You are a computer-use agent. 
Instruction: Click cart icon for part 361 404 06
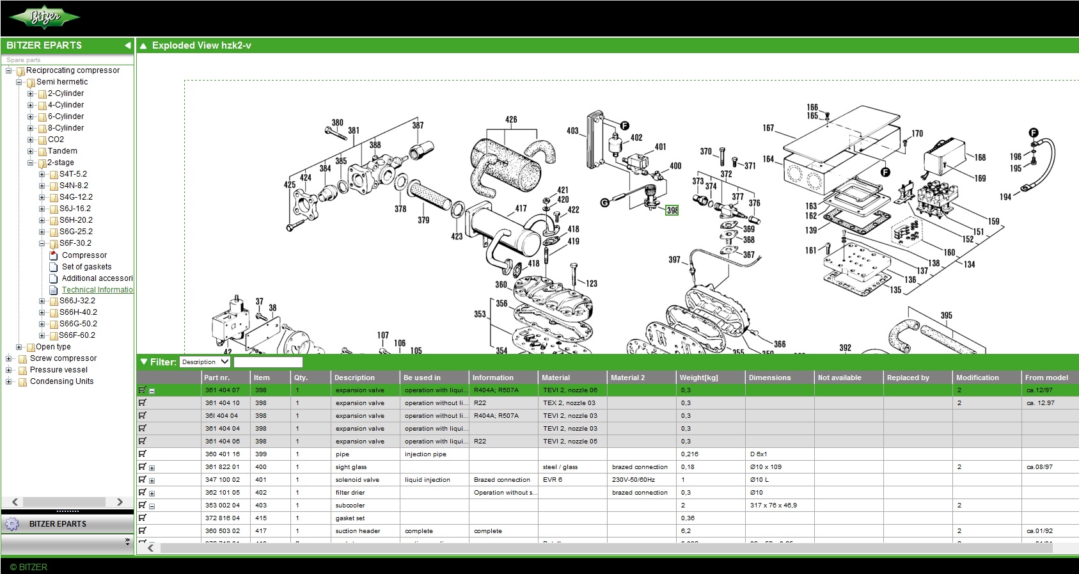click(142, 441)
